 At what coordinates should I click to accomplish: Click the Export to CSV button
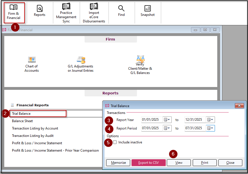[x=148, y=162]
